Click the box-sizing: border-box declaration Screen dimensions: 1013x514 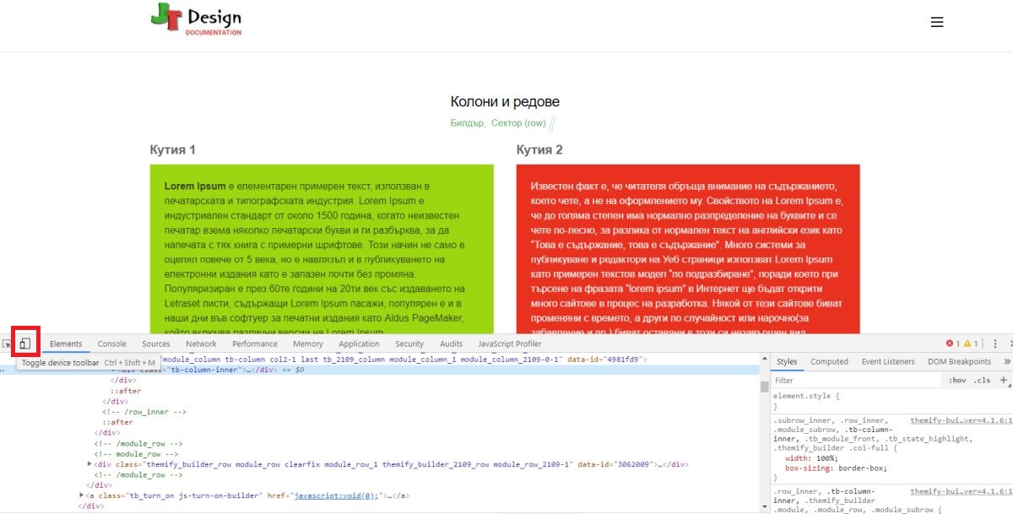pyautogui.click(x=837, y=468)
